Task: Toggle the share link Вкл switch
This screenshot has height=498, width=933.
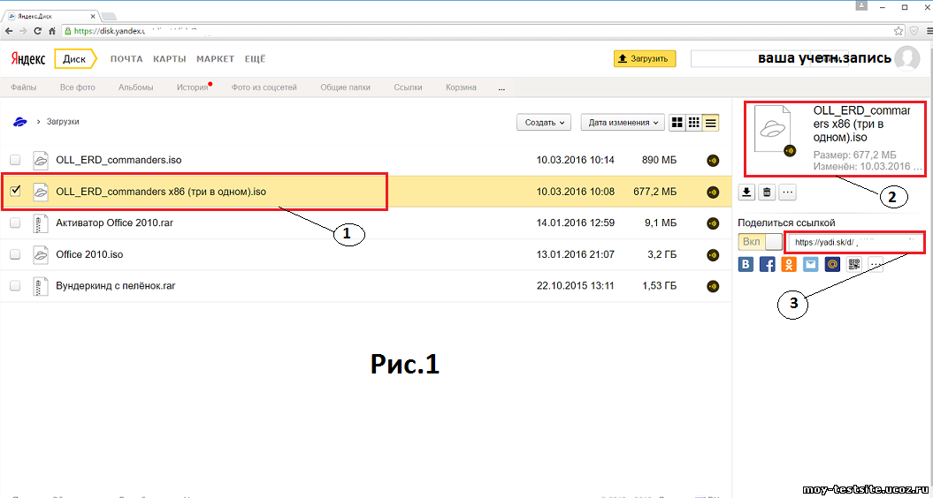Action: 760,242
